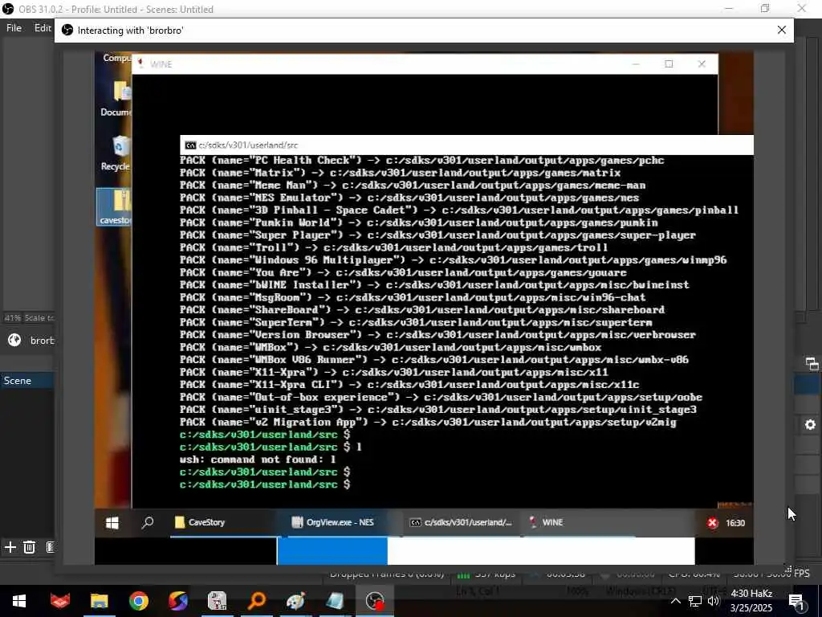This screenshot has height=617, width=822.
Task: Close the WINE window
Action: point(702,63)
